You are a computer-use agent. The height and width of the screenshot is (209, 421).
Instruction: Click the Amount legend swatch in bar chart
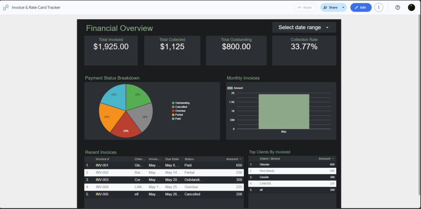coord(230,88)
